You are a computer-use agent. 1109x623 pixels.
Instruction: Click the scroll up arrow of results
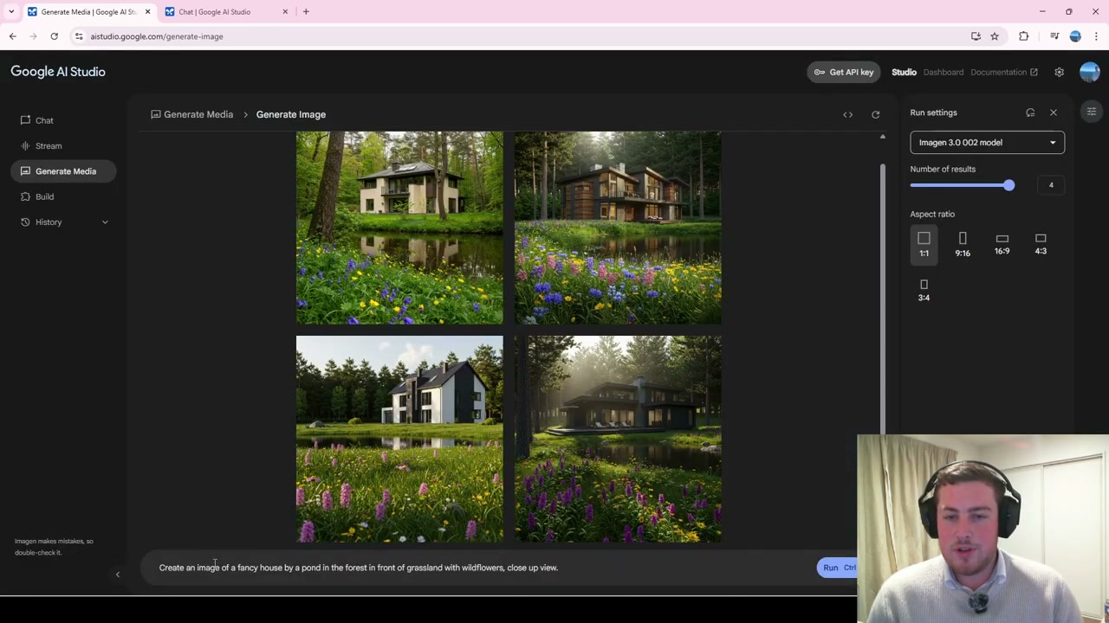click(x=883, y=137)
